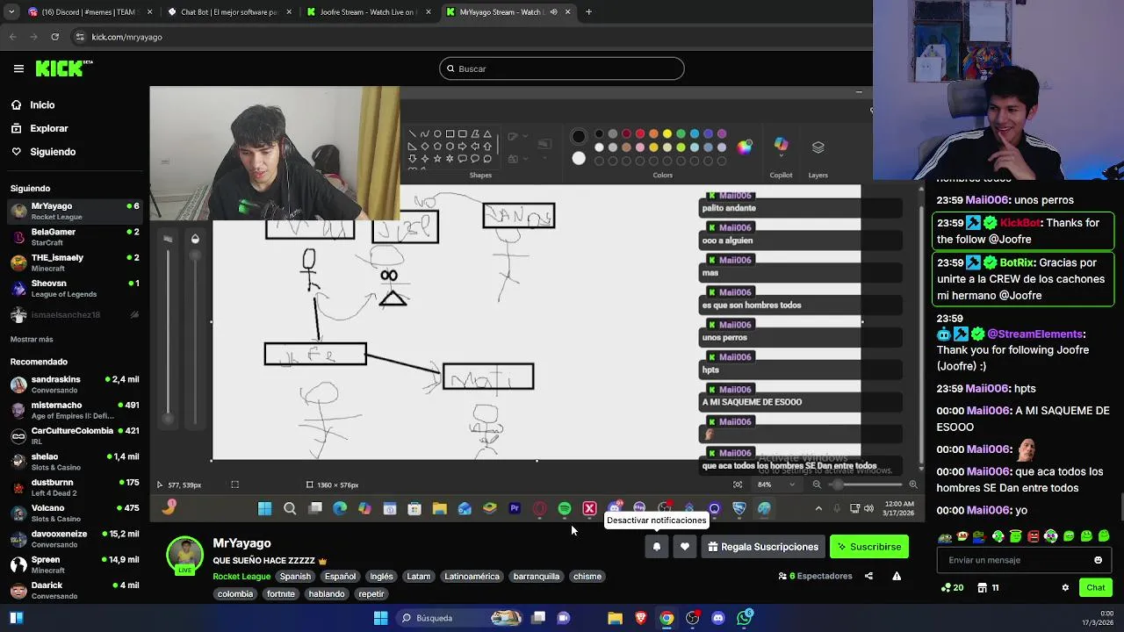The image size is (1124, 632).
Task: Open Brave browser from taskbar
Action: click(641, 618)
